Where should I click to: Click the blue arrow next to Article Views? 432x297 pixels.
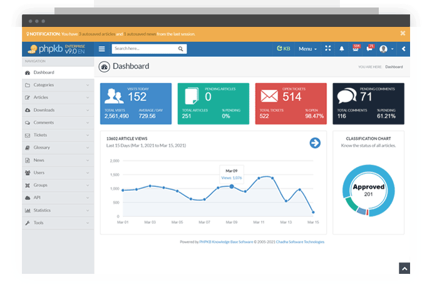point(315,143)
